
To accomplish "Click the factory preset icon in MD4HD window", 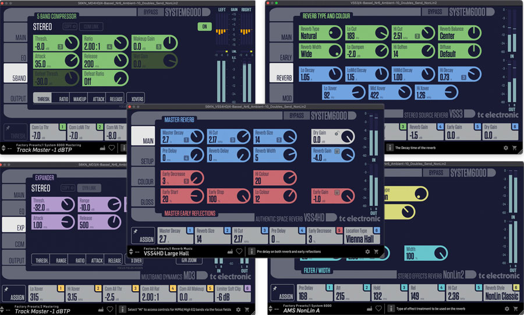I will [102, 148].
